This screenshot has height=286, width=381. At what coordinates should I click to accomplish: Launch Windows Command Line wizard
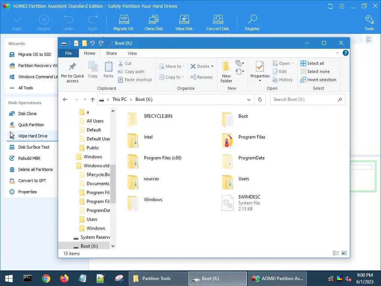[x=33, y=77]
